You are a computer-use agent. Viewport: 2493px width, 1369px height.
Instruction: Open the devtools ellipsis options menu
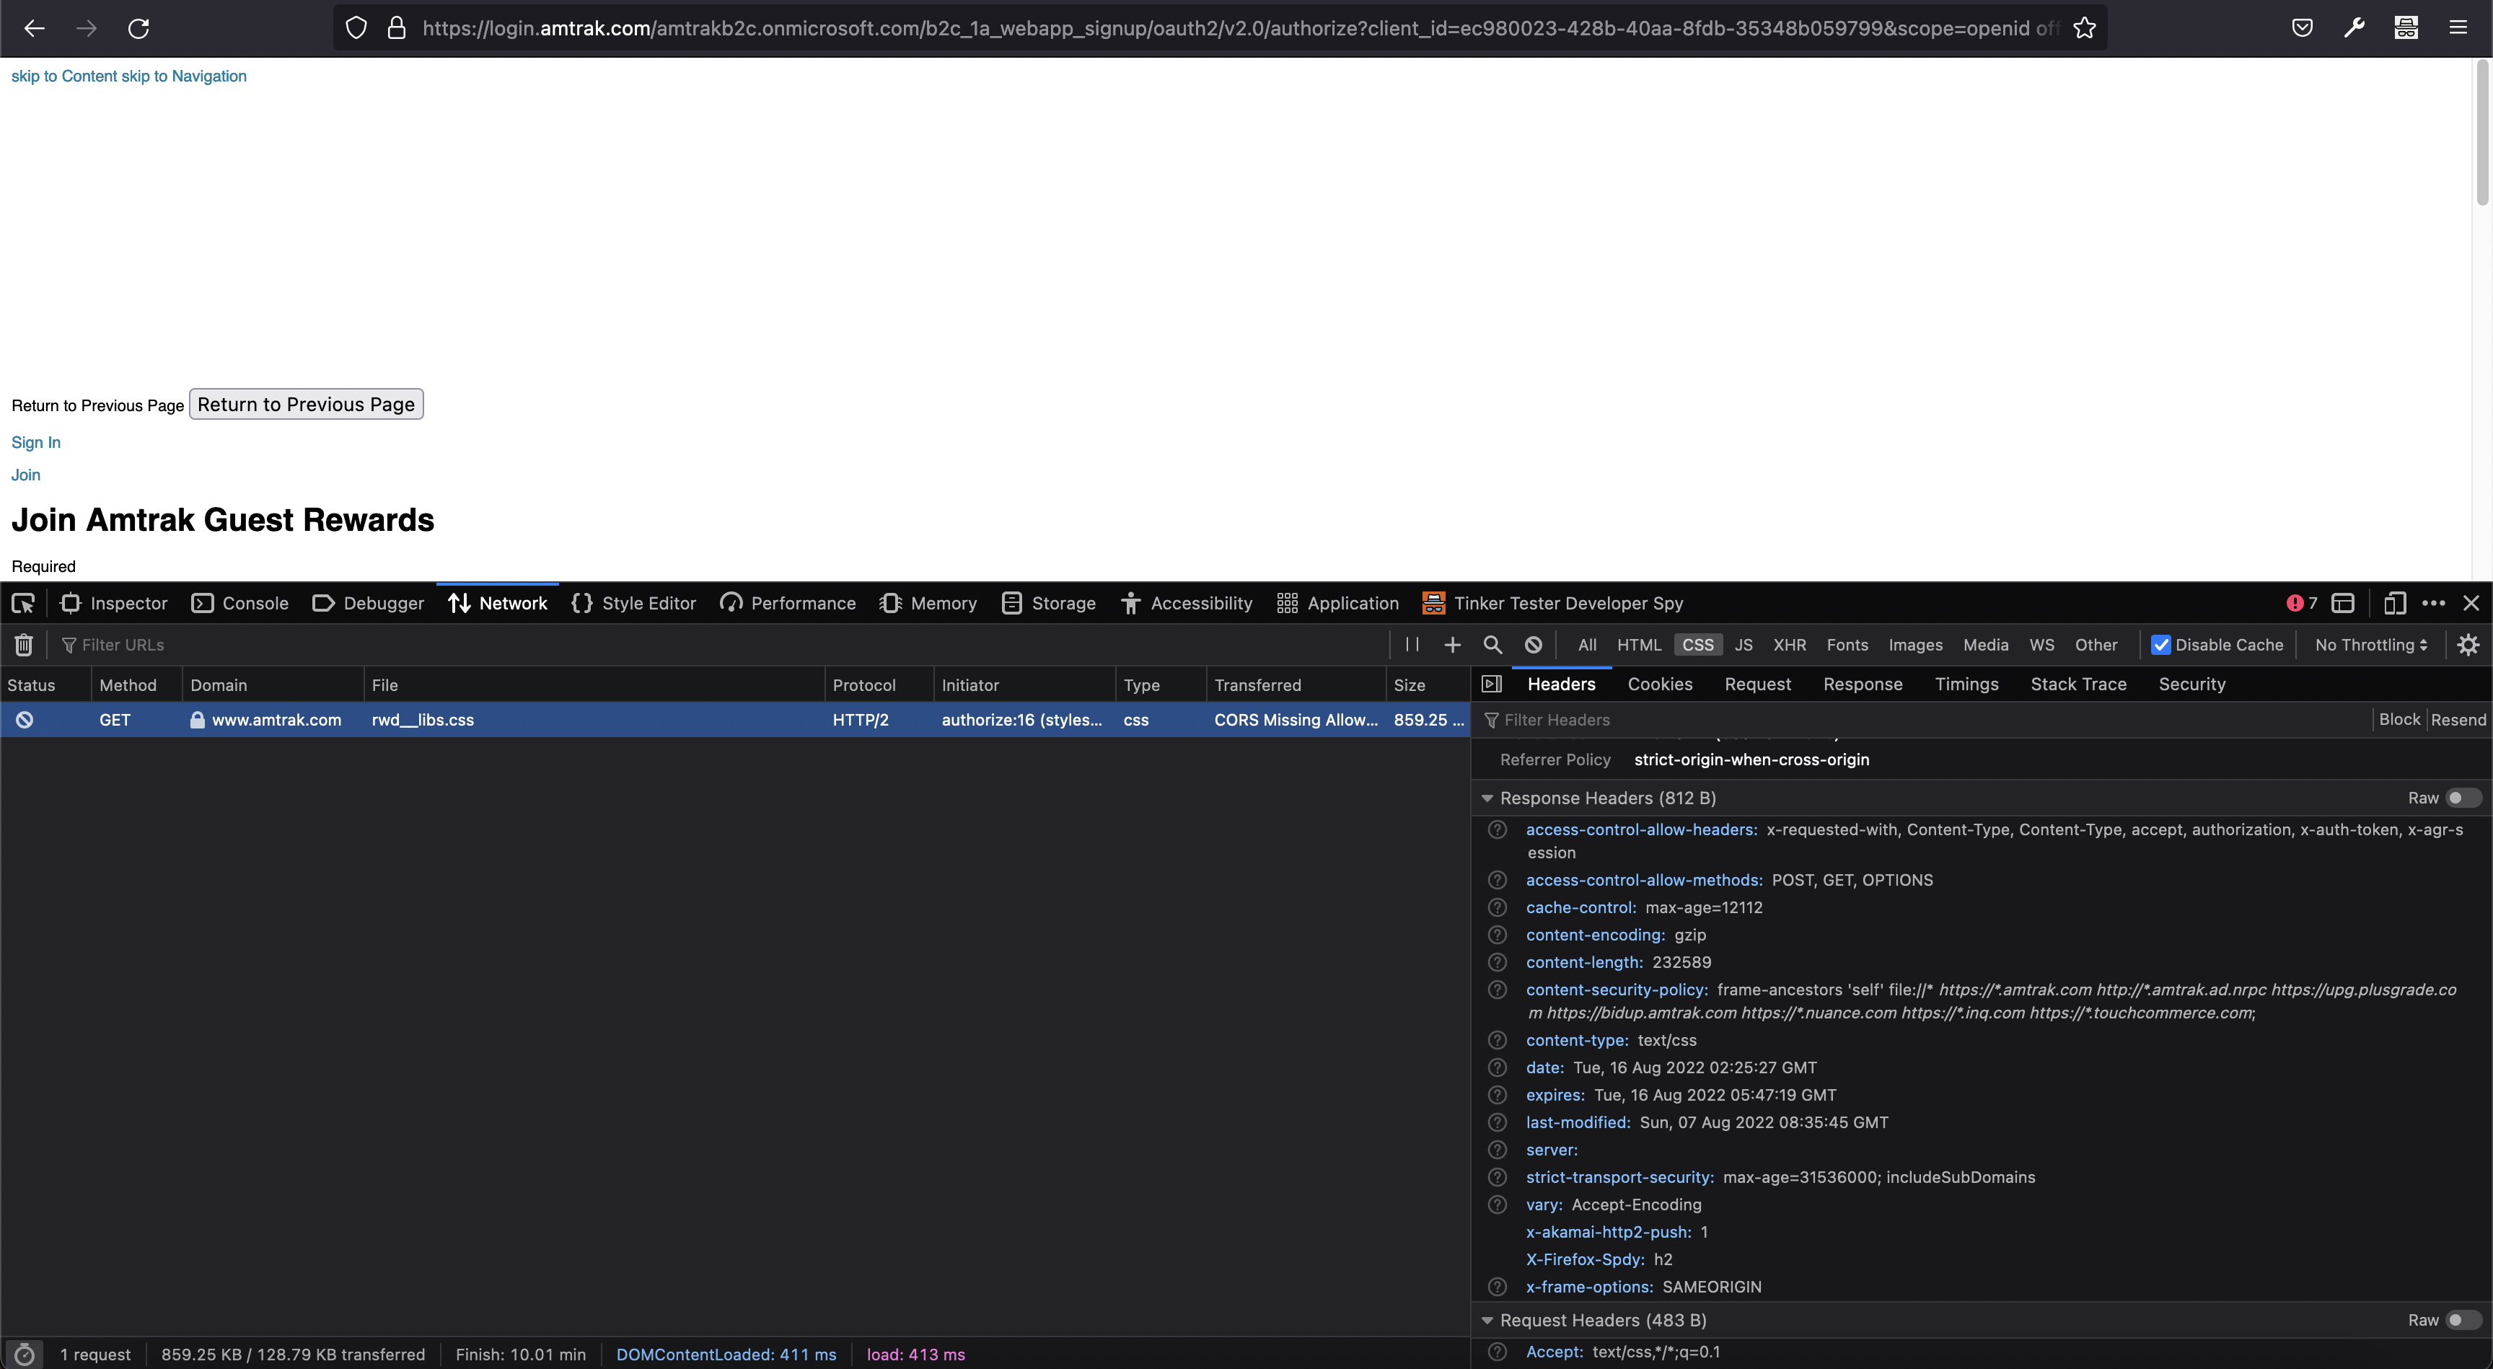(x=2433, y=603)
